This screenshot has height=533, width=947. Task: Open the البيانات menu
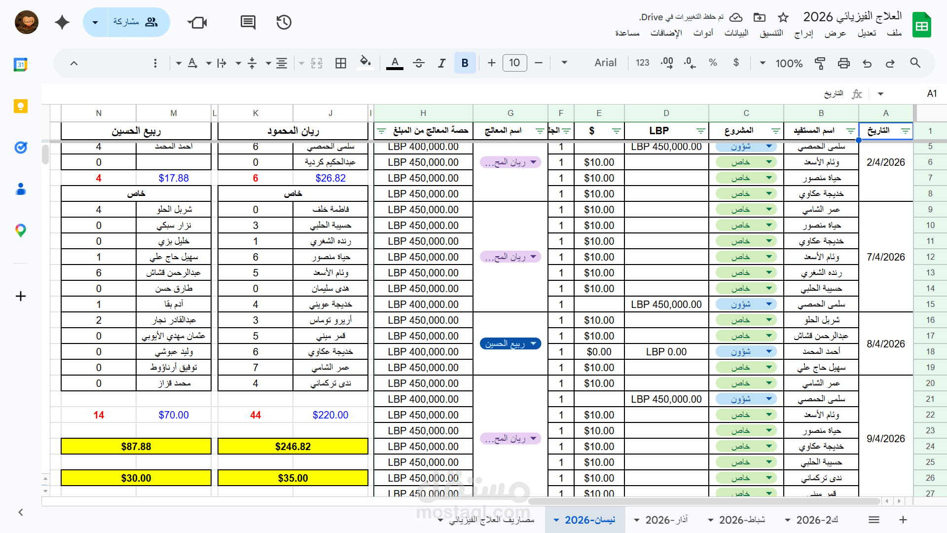(x=736, y=33)
